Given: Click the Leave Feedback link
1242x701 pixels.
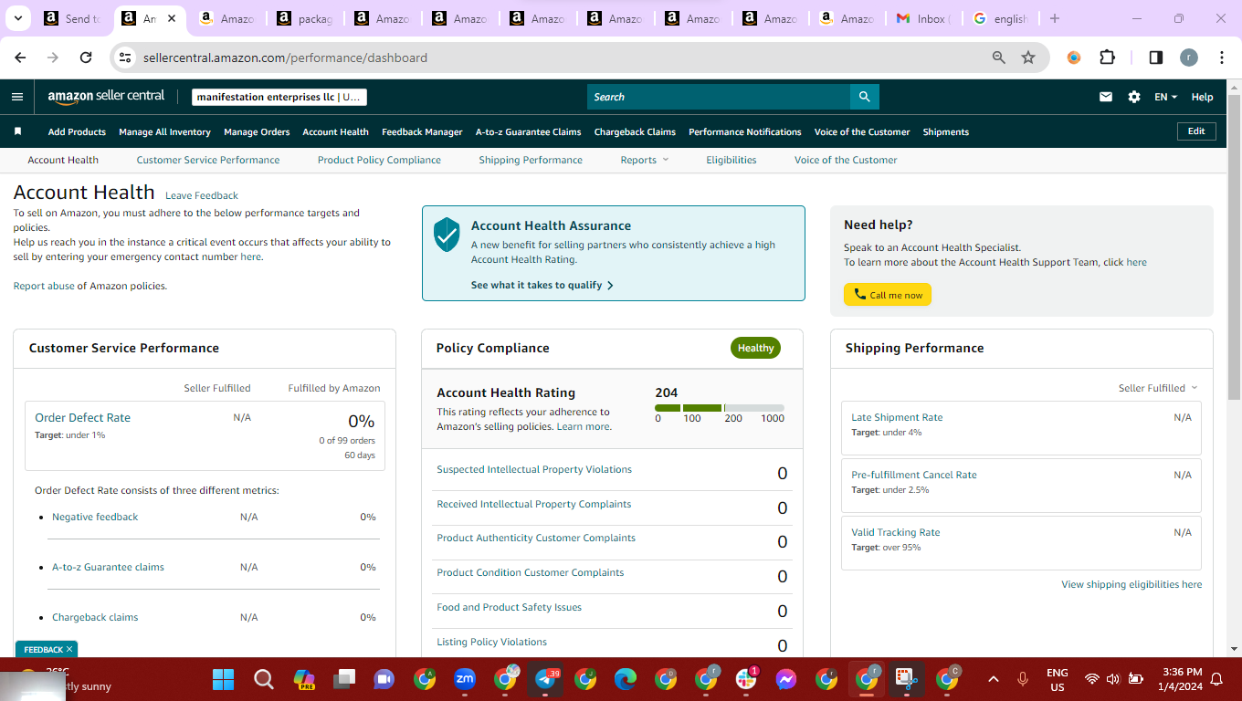Looking at the screenshot, I should 202,195.
